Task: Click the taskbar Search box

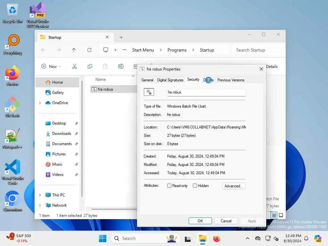Action: tap(146, 238)
